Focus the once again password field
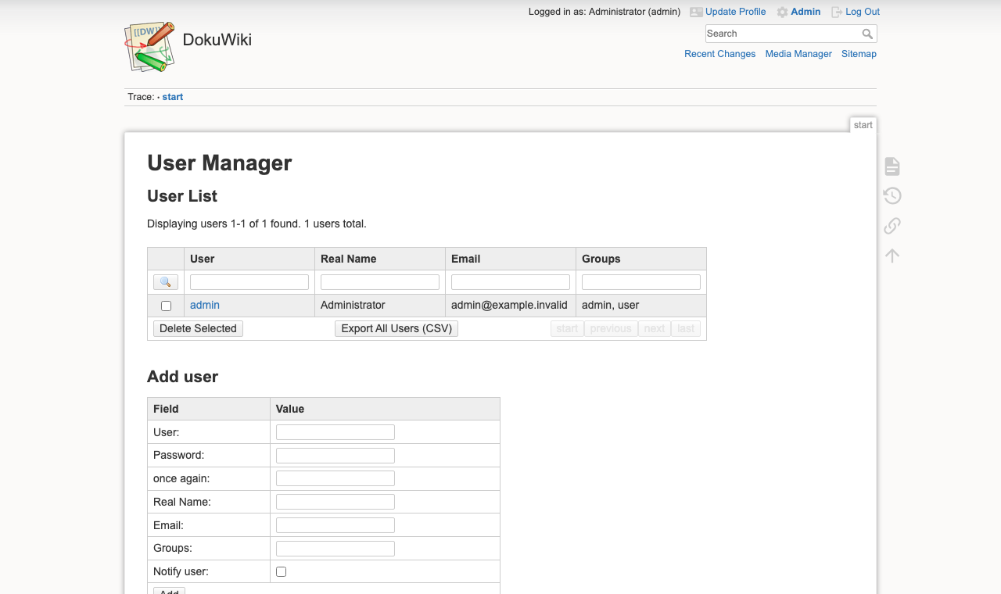This screenshot has height=594, width=1001. click(x=335, y=478)
